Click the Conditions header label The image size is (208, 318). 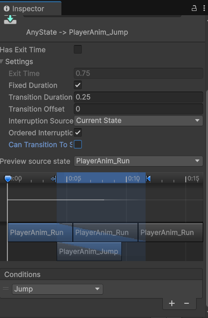click(22, 274)
